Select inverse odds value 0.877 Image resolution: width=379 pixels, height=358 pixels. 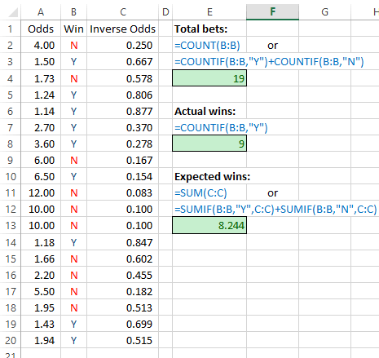coord(123,111)
